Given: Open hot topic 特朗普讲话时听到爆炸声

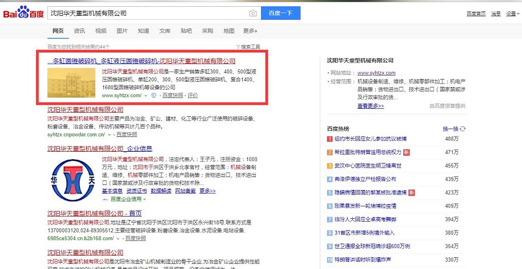Looking at the screenshot, I should 363,259.
